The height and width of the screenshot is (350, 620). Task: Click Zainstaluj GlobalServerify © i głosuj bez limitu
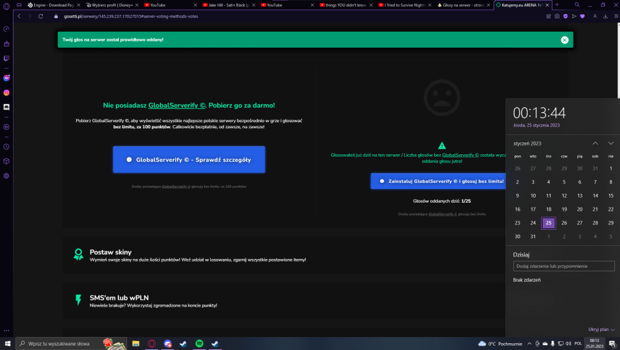[x=438, y=182]
